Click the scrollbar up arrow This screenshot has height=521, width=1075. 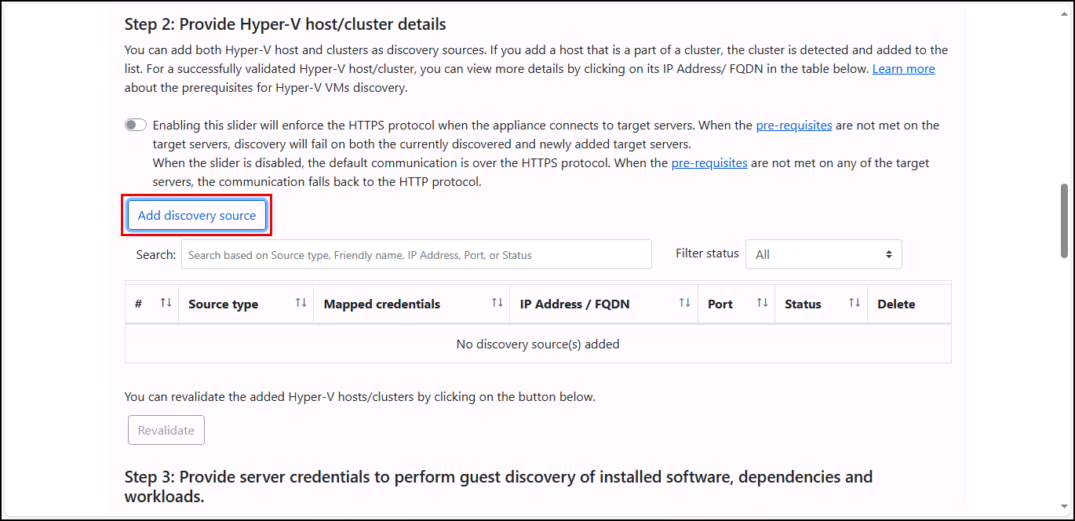pyautogui.click(x=1064, y=13)
